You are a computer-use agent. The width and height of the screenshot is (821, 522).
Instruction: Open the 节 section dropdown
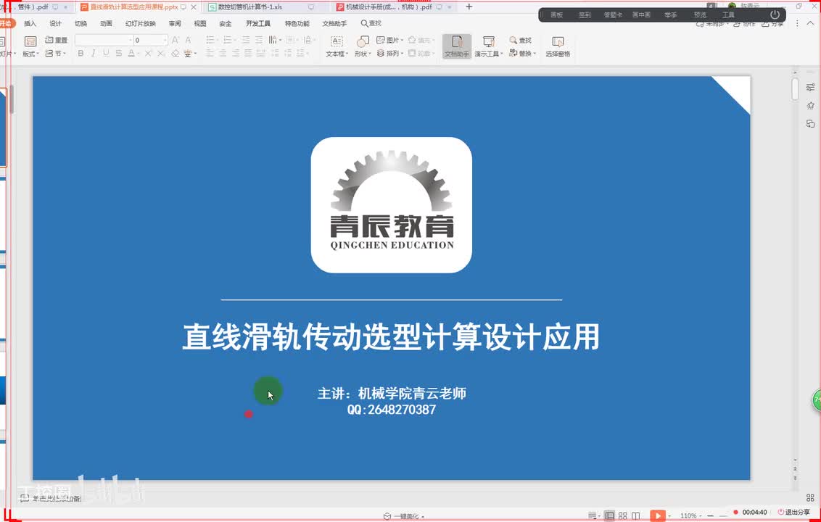[x=56, y=54]
